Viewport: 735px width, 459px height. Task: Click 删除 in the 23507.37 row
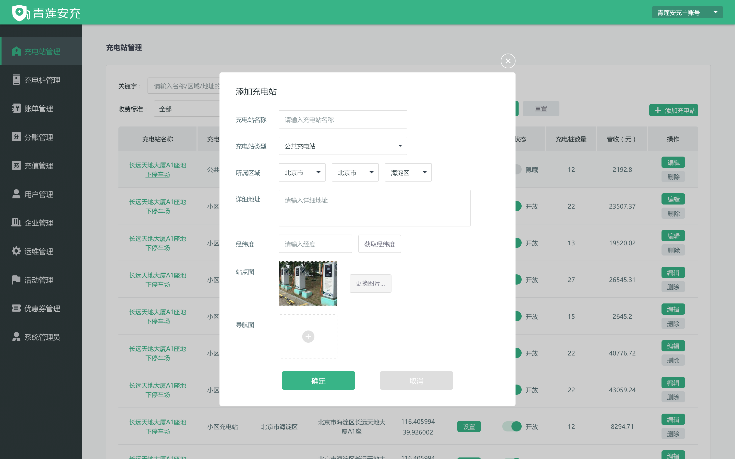673,213
